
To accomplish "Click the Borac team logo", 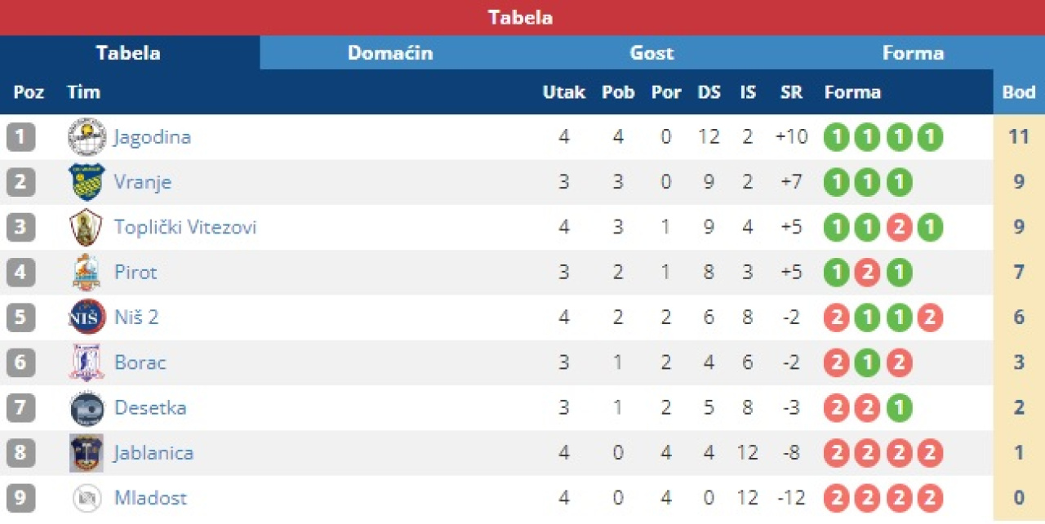I will [x=87, y=362].
